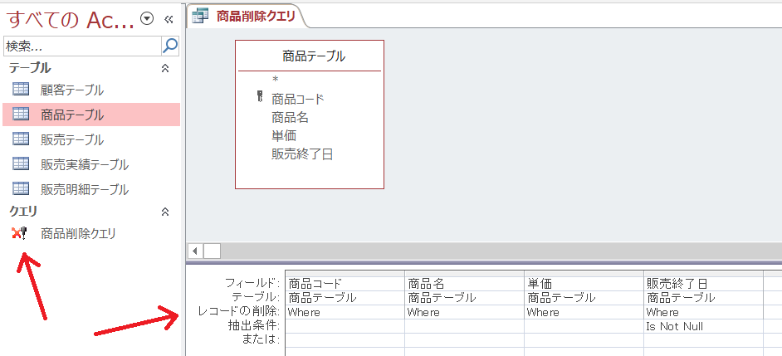This screenshot has width=782, height=356.
Task: Click the search magnifier icon in navigation pane
Action: [x=170, y=46]
